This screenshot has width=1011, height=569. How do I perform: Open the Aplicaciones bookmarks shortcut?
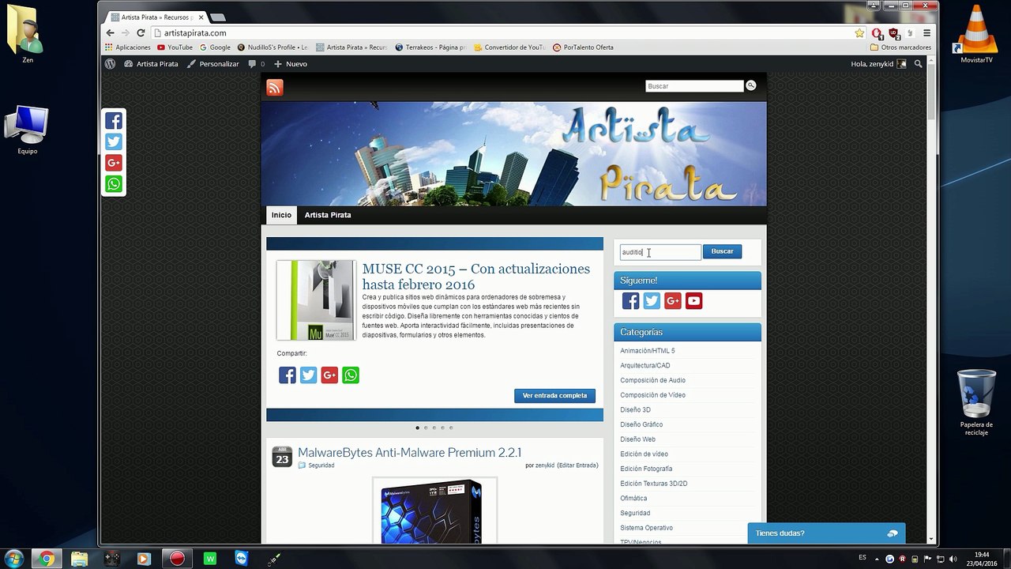pos(127,47)
